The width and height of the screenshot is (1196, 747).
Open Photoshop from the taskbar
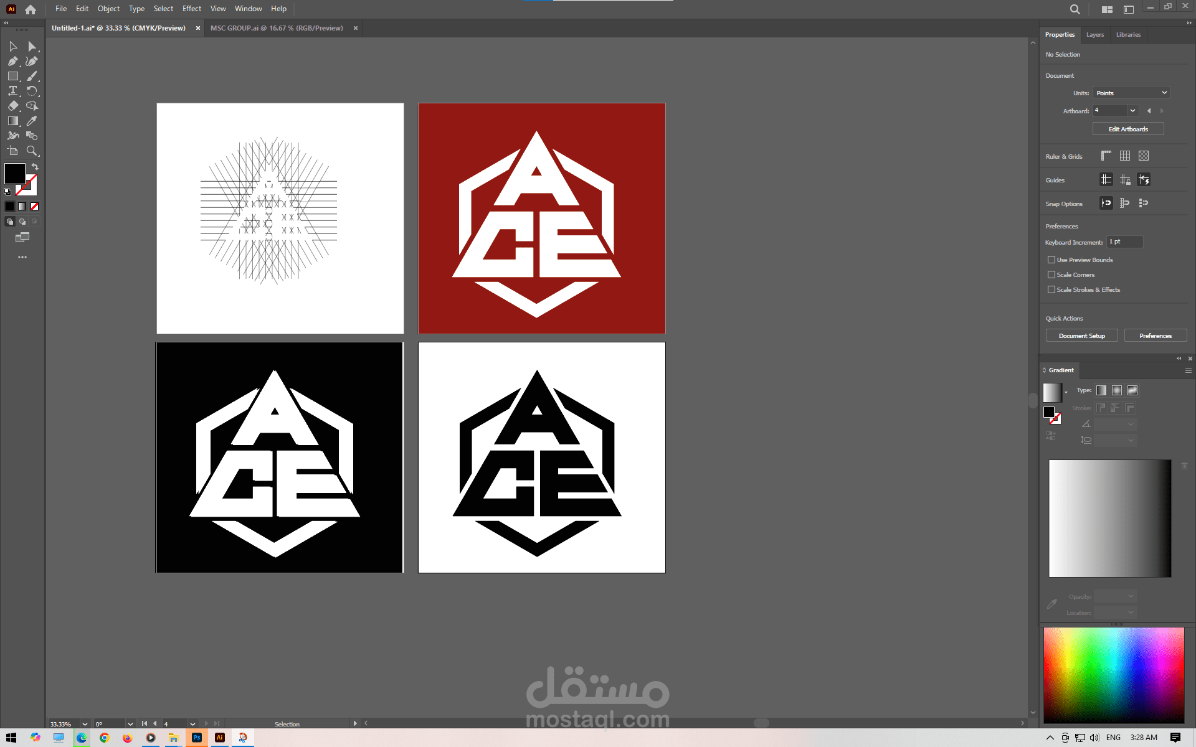[197, 738]
